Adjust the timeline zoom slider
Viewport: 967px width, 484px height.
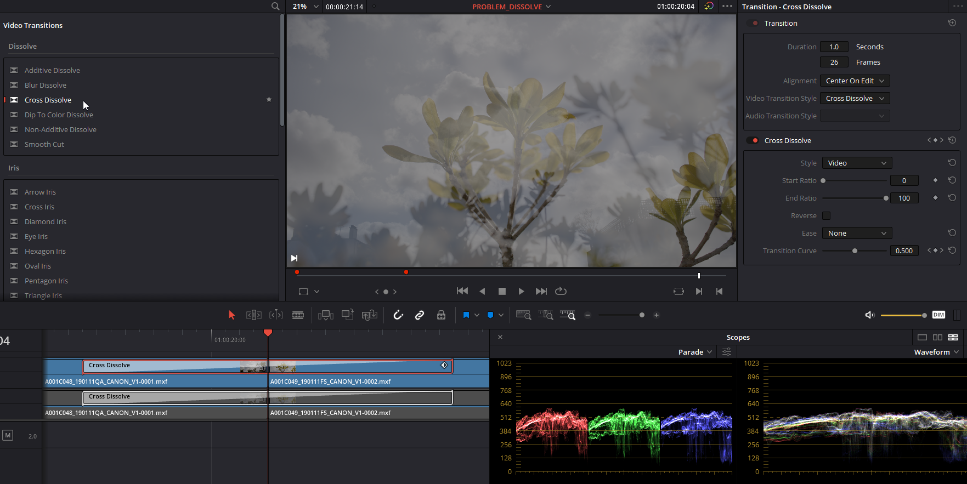(x=642, y=315)
